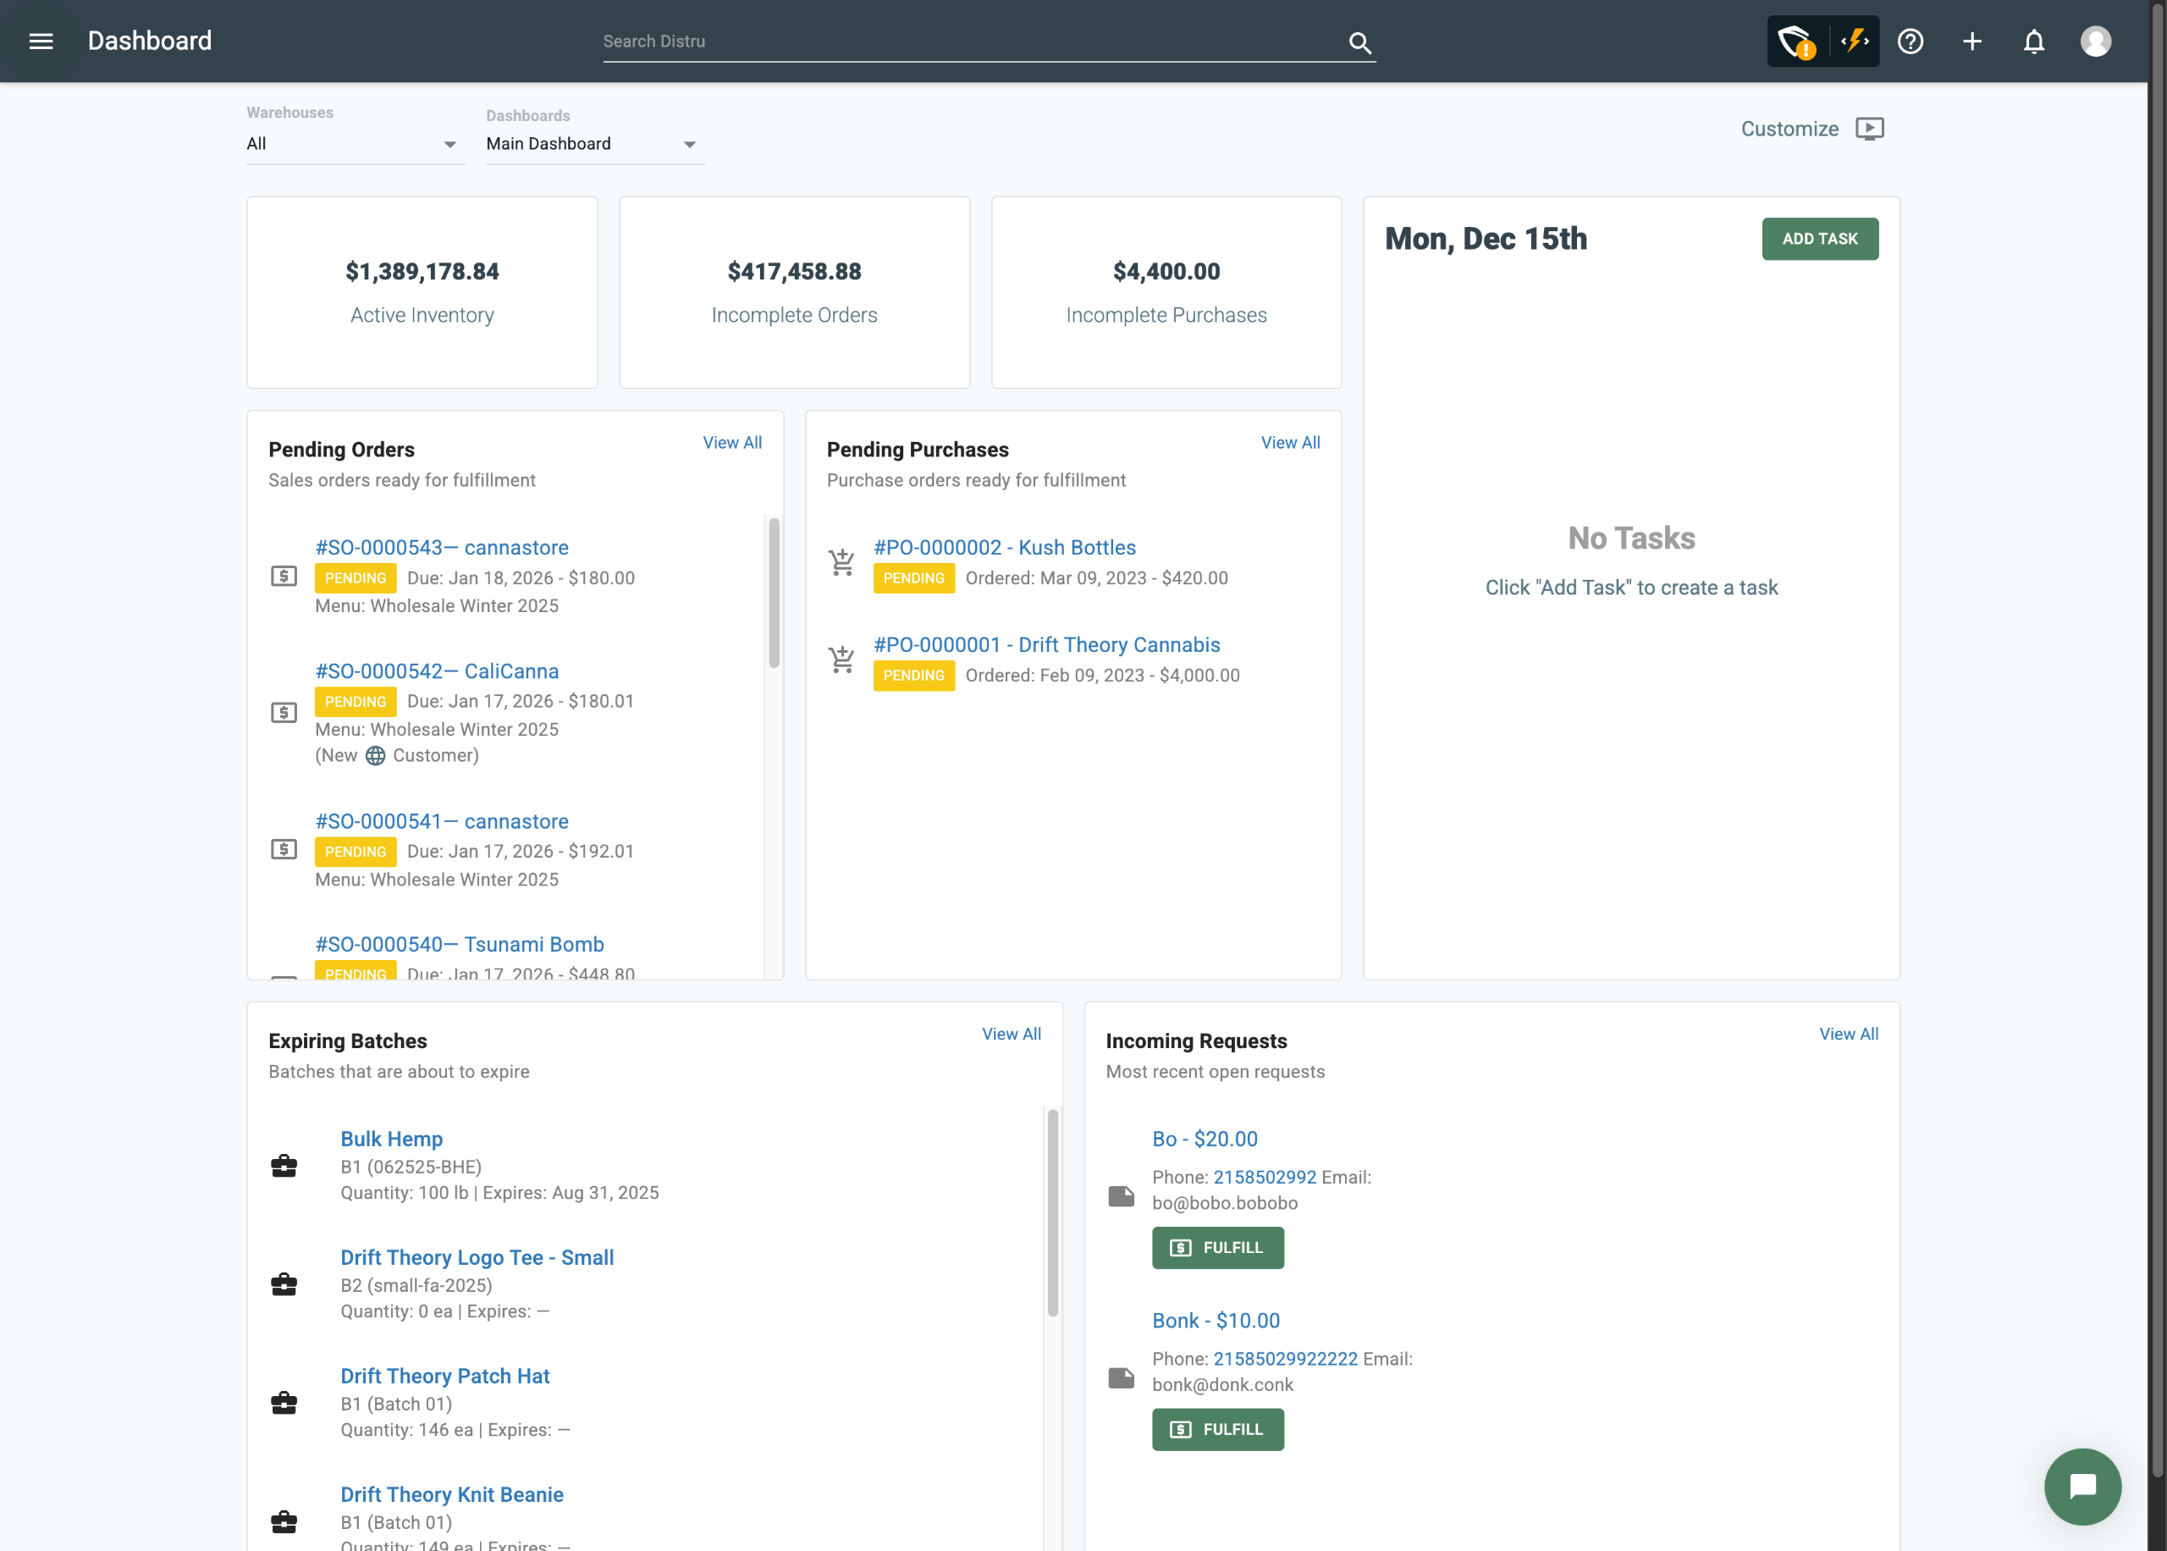Open the help question mark icon

pos(1911,41)
